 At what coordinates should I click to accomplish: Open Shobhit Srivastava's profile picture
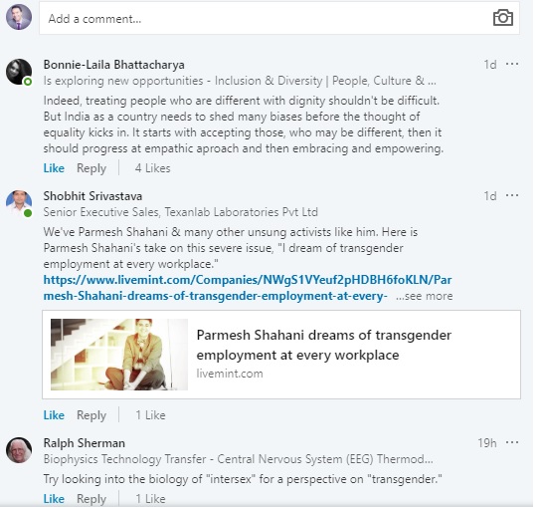tap(19, 203)
